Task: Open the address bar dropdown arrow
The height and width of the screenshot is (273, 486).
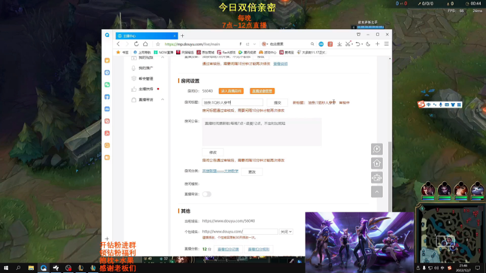Action: 255,44
